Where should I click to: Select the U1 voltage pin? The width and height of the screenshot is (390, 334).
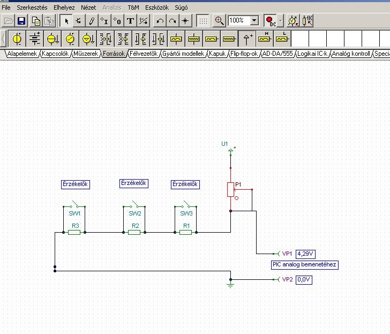point(230,152)
